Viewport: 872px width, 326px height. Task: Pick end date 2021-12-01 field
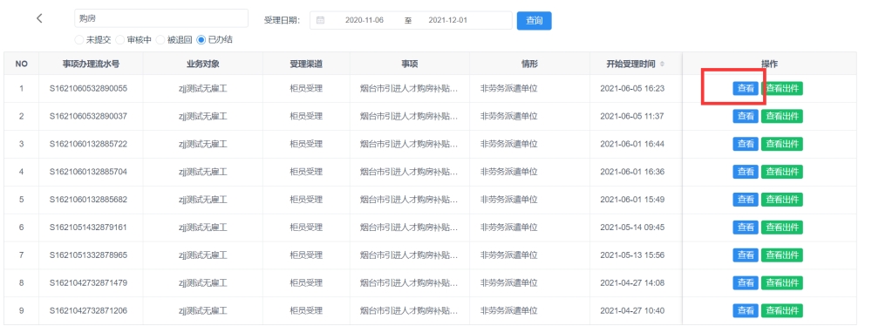coord(447,20)
